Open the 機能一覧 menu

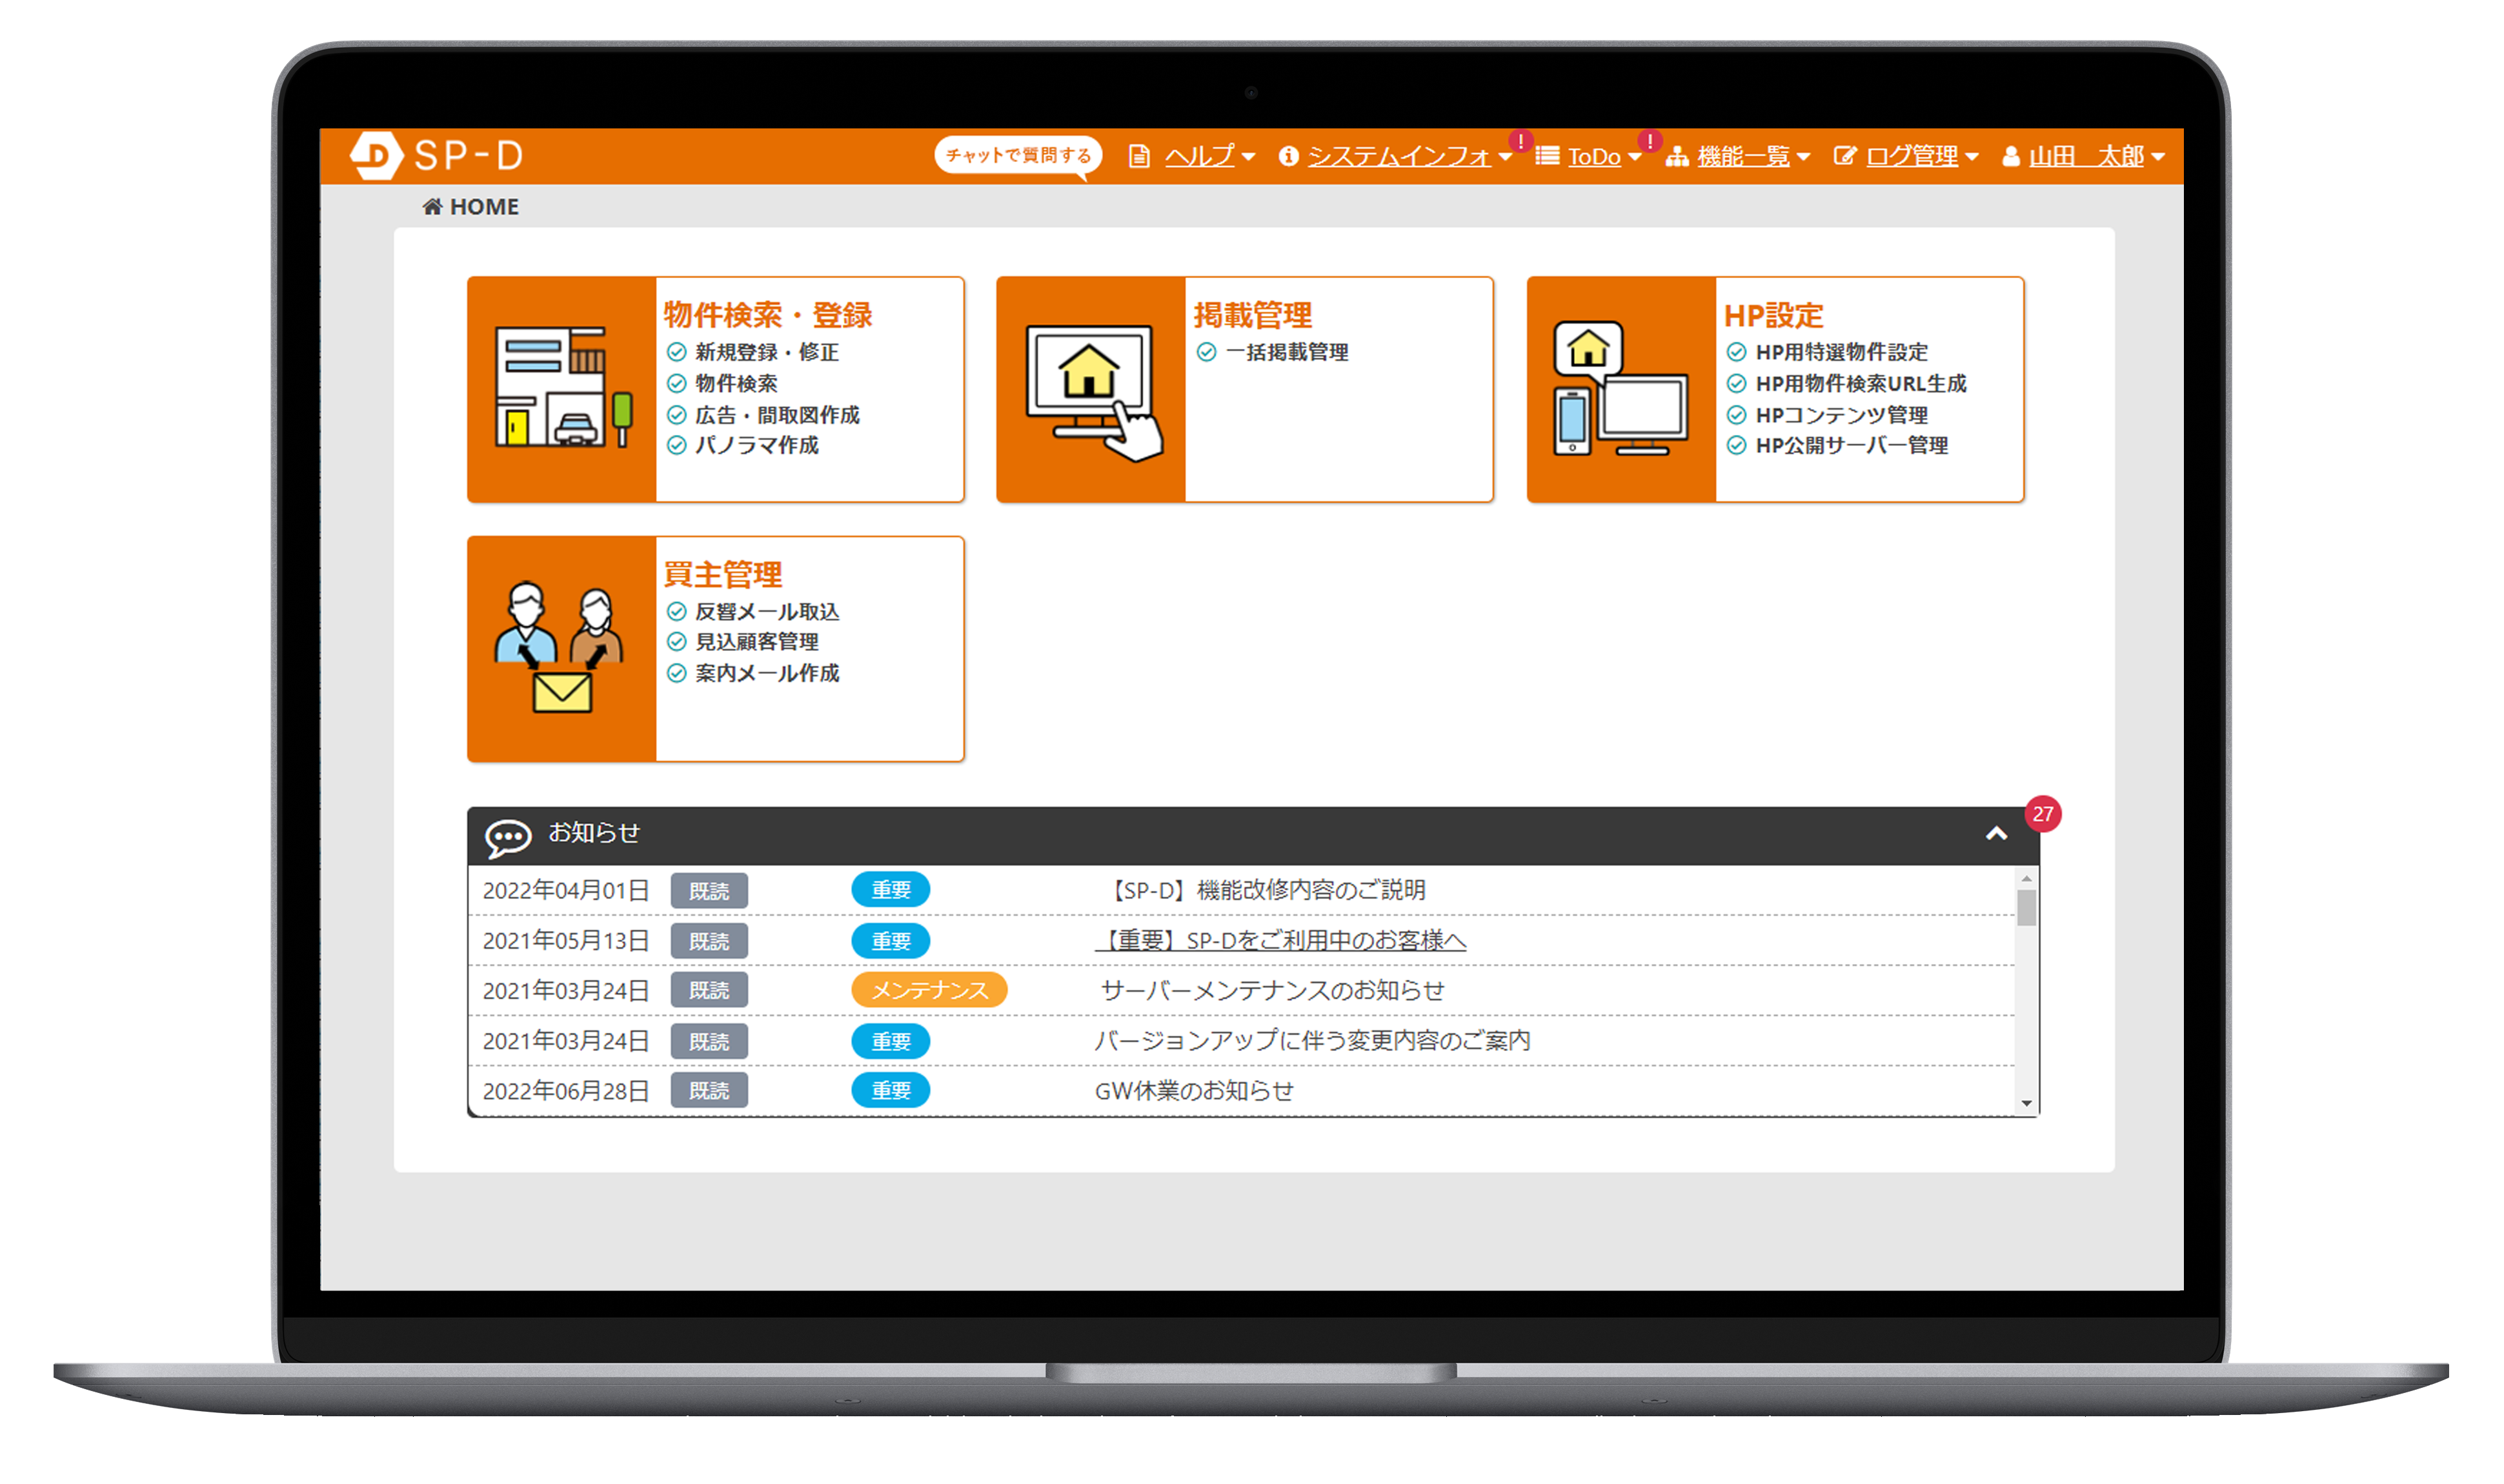click(1743, 156)
